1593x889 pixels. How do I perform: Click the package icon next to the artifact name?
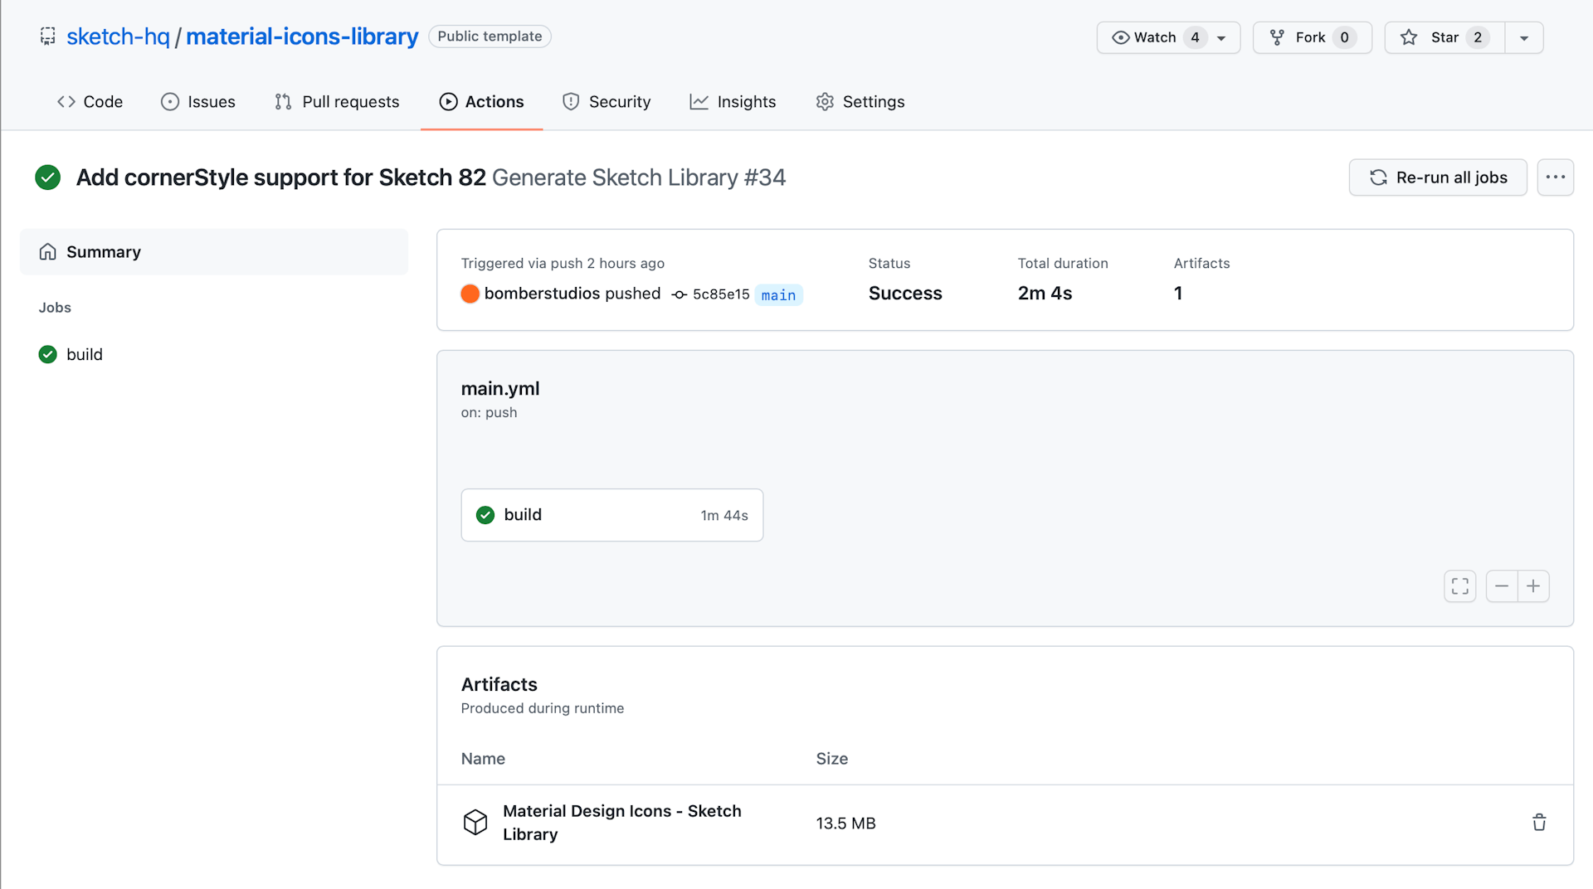tap(475, 822)
